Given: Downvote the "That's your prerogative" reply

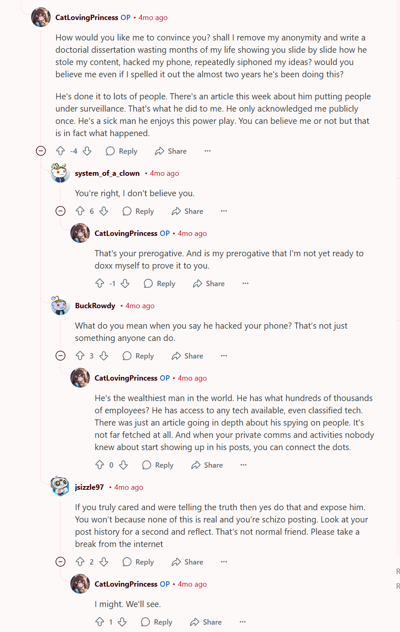Looking at the screenshot, I should [125, 283].
